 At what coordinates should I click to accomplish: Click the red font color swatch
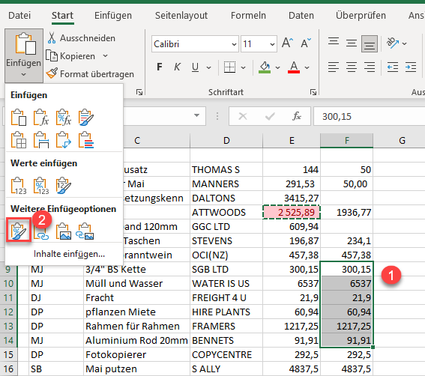point(294,67)
